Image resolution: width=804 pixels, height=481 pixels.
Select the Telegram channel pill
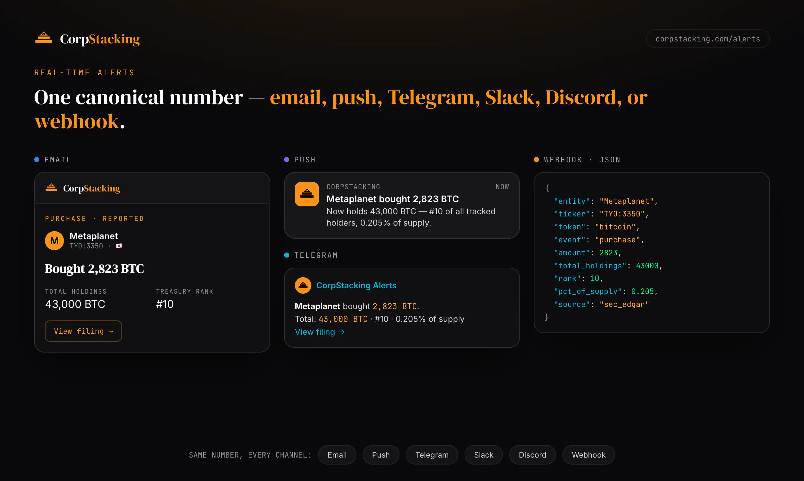coord(431,455)
